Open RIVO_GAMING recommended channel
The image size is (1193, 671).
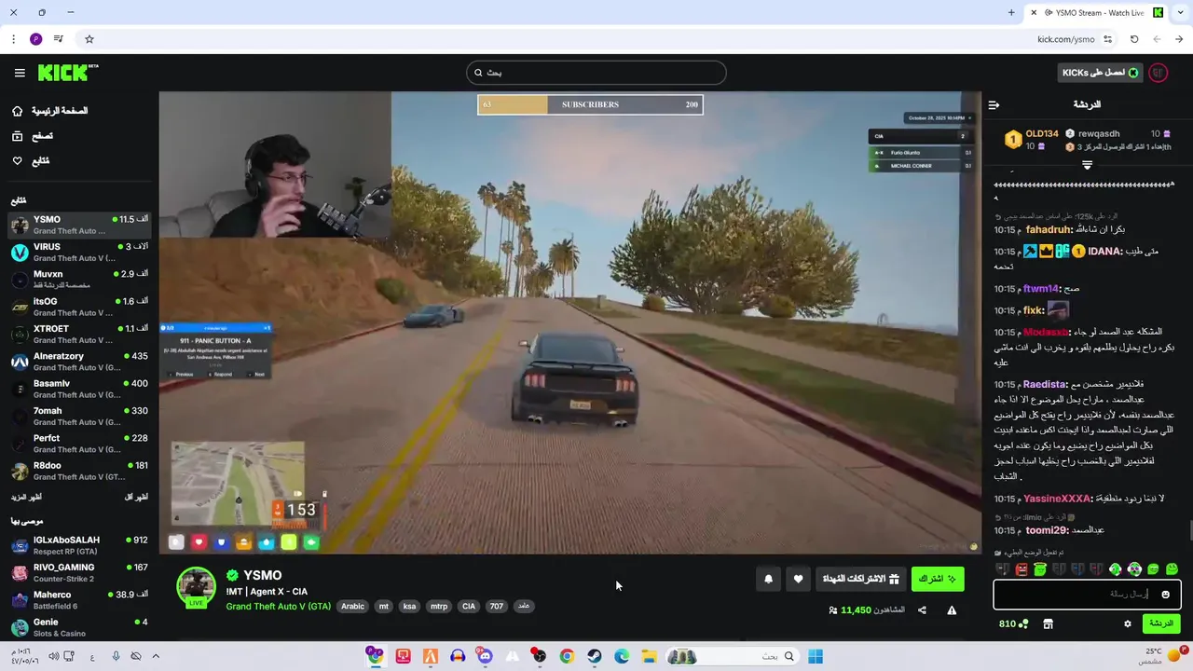(79, 572)
